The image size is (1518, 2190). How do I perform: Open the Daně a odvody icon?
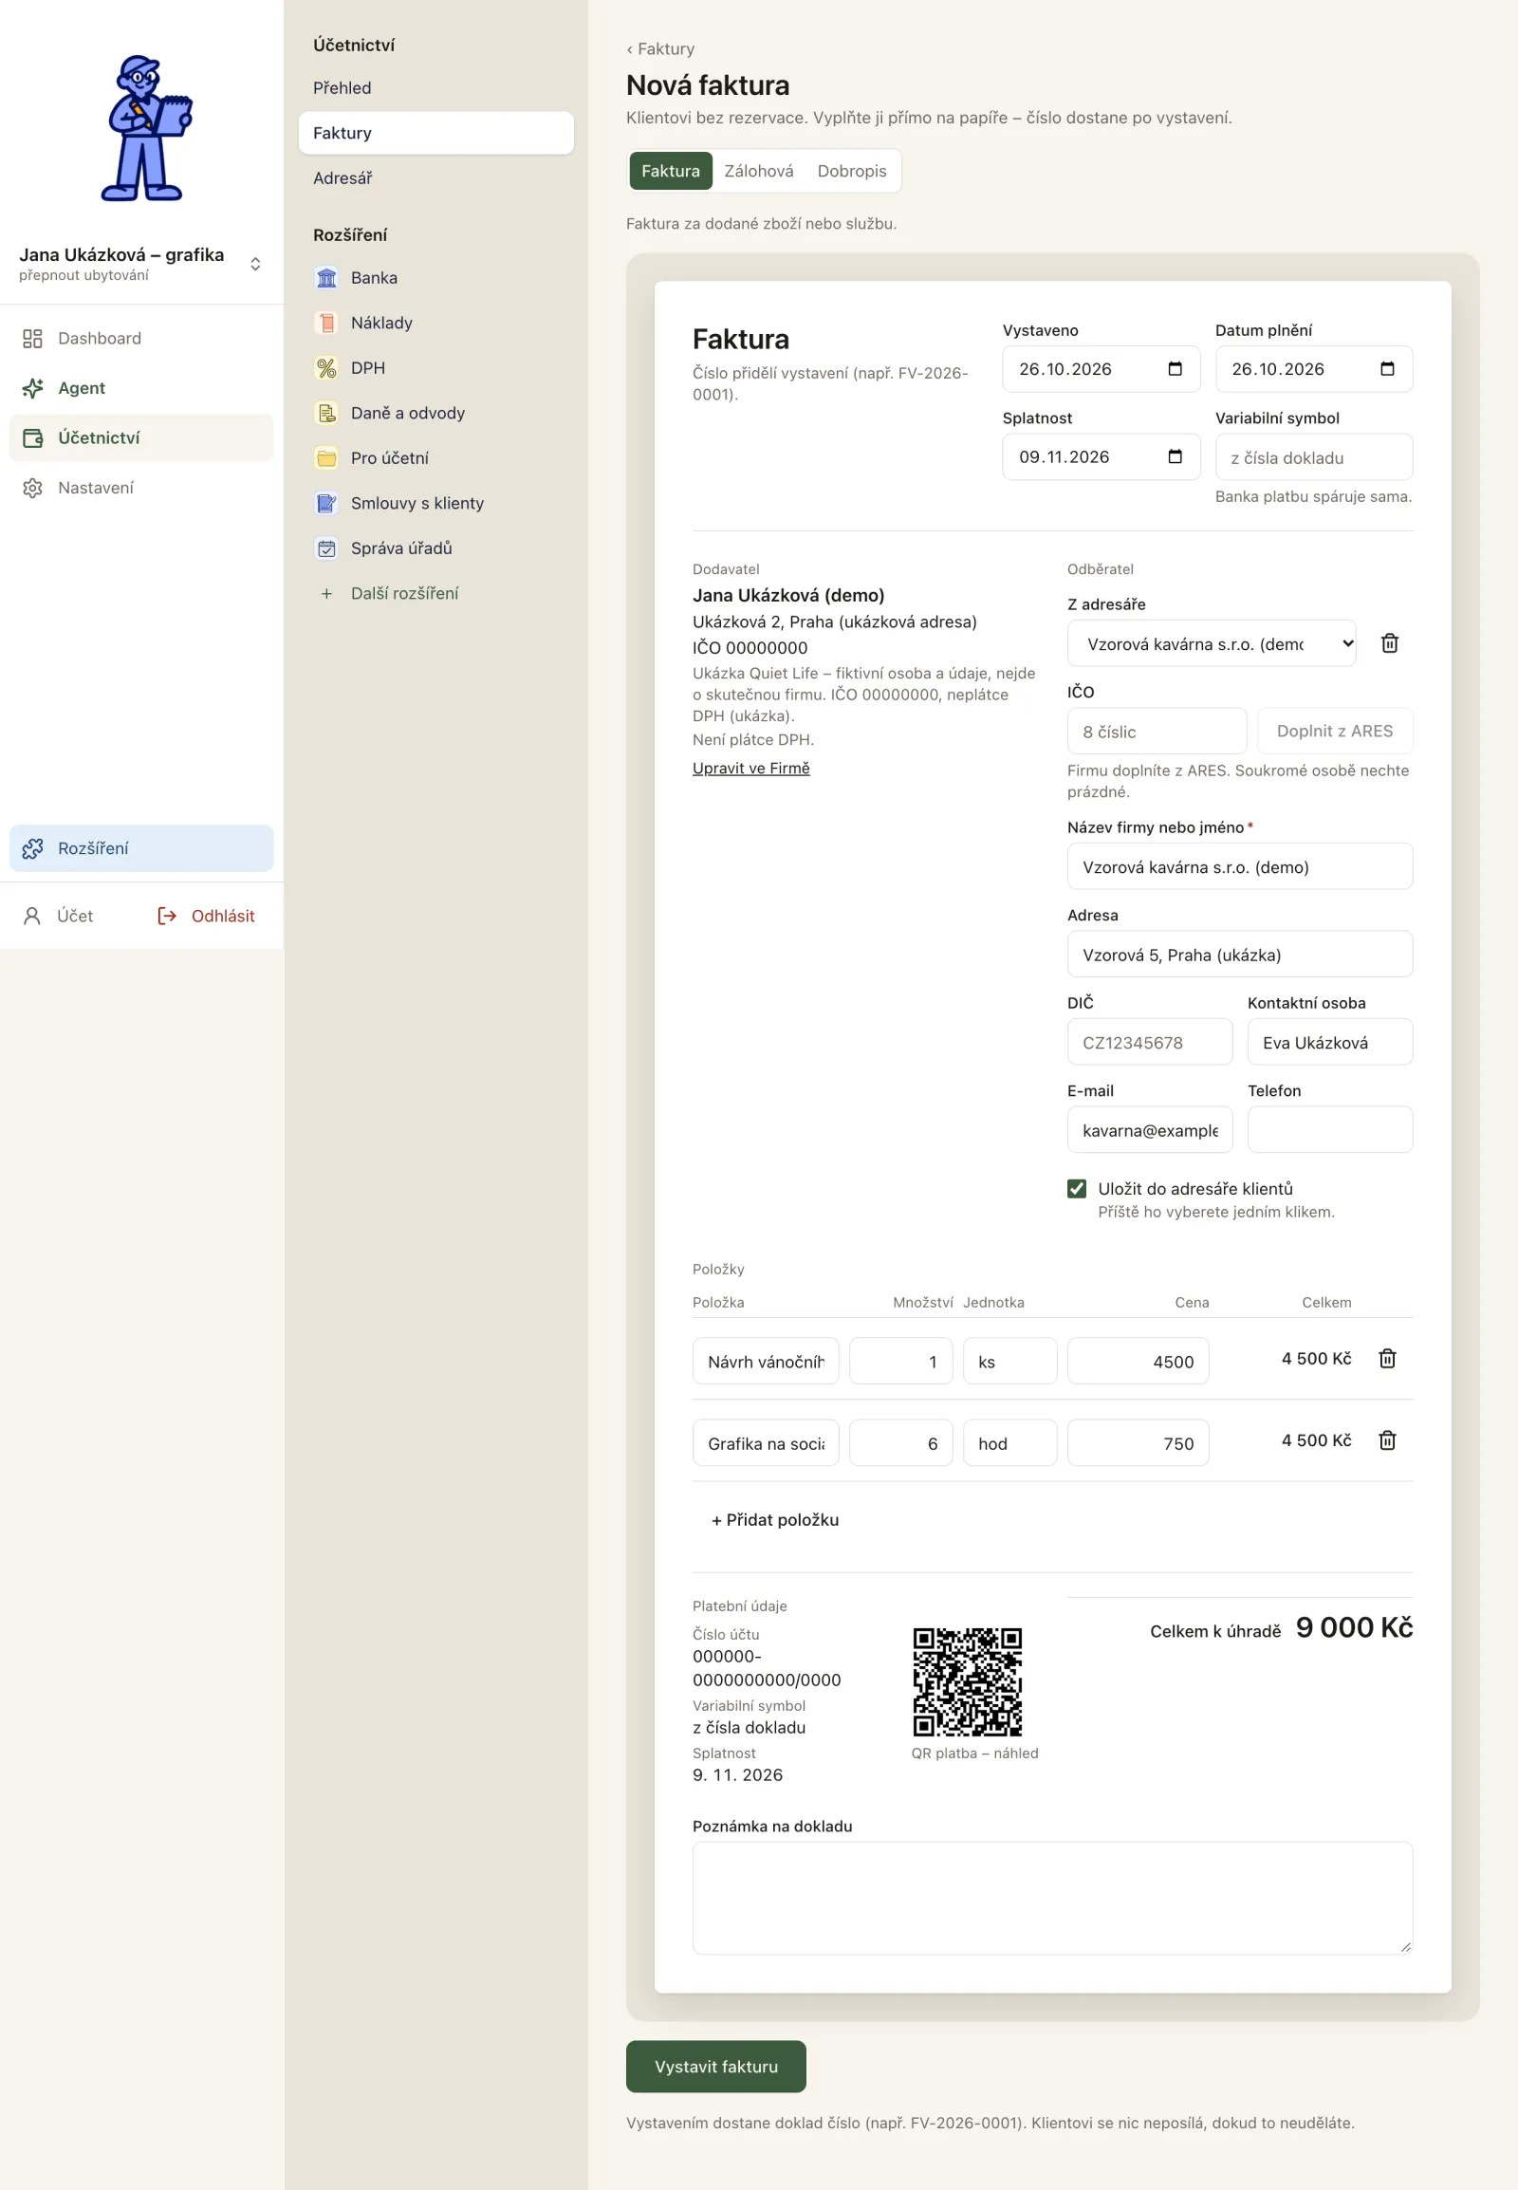point(326,413)
